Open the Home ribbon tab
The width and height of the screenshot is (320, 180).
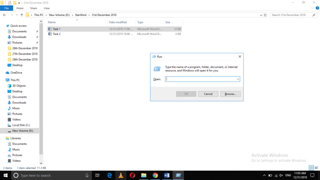click(20, 8)
